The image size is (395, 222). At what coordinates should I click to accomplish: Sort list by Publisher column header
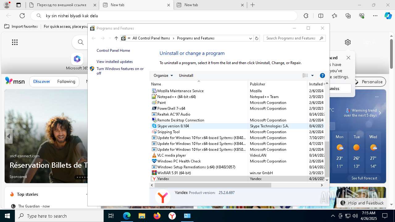click(277, 84)
